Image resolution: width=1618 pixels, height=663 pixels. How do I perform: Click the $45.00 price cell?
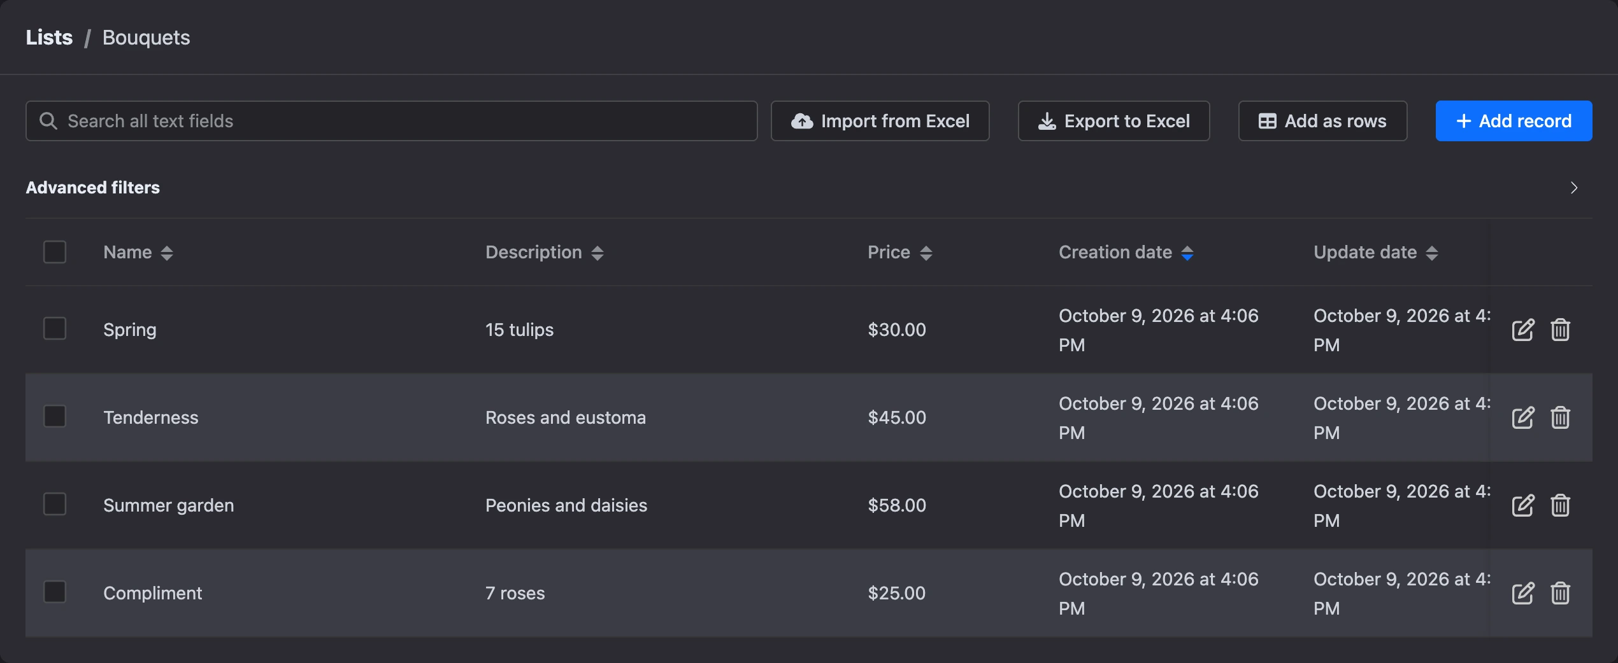[897, 417]
